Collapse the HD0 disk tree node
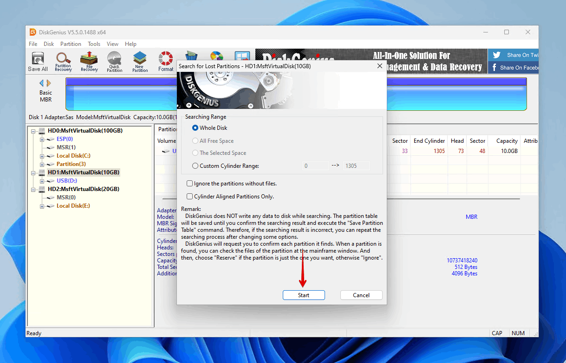The width and height of the screenshot is (566, 363). click(x=33, y=131)
